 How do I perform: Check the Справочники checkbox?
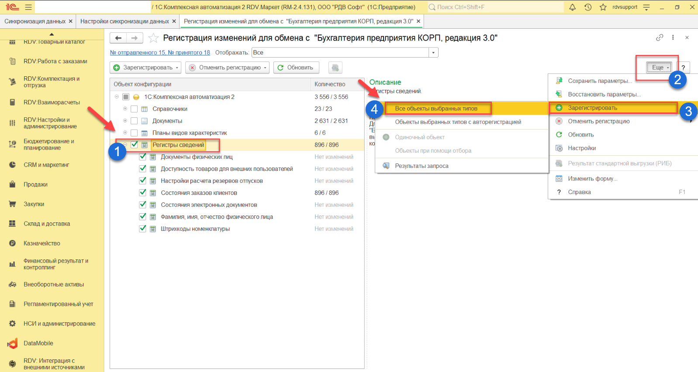coord(135,109)
